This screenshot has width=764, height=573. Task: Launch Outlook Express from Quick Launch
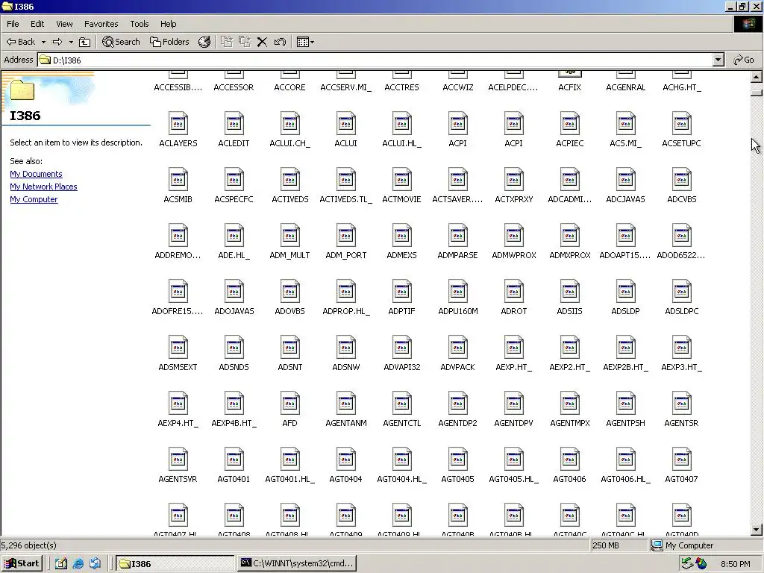tap(95, 564)
